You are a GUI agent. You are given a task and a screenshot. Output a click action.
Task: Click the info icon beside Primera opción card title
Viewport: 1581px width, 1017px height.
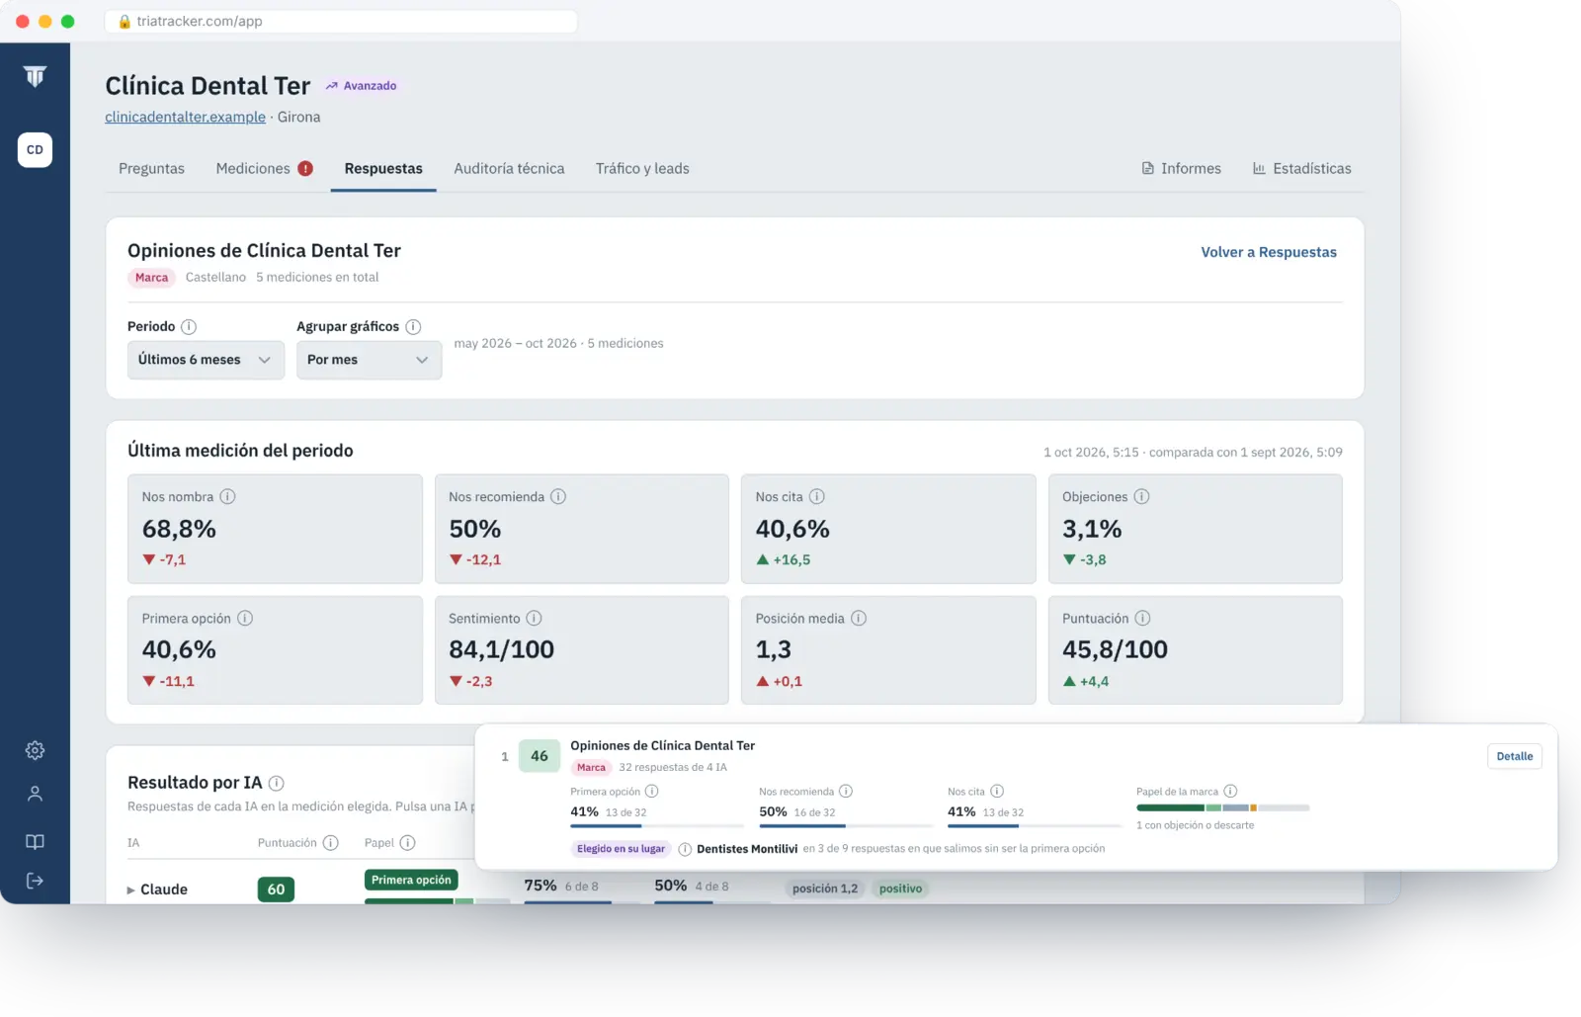[245, 618]
